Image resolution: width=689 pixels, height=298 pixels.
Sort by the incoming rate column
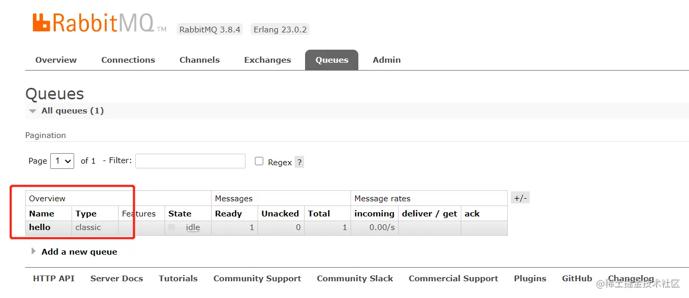pos(374,213)
